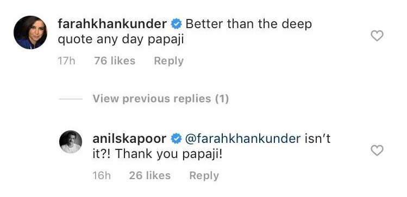View the 26 likes list
The image size is (407, 197).
click(x=150, y=176)
